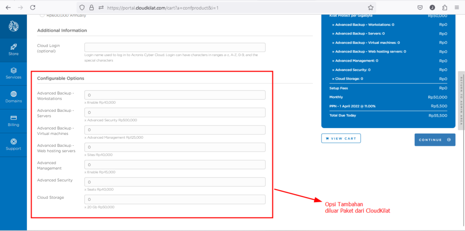Click the CloudKilat logo in the sidebar
This screenshot has width=465, height=231.
[x=13, y=26]
